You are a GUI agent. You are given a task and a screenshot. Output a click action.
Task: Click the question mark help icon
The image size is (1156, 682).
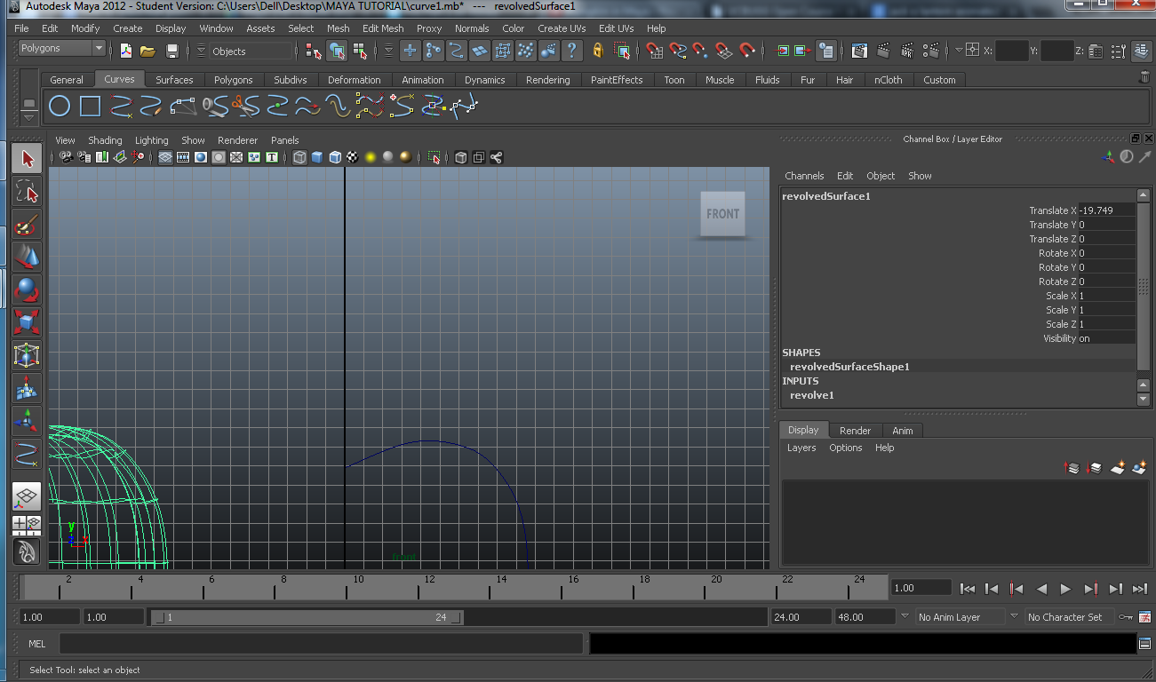(574, 51)
